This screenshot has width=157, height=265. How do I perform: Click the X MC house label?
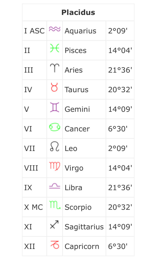click(x=33, y=207)
